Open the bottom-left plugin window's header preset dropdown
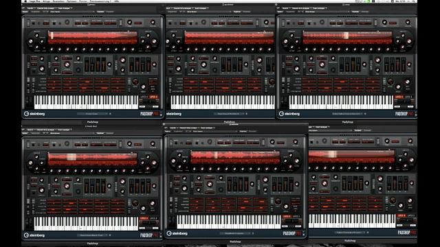Image resolution: width=440 pixels, height=247 pixels. tap(71, 133)
